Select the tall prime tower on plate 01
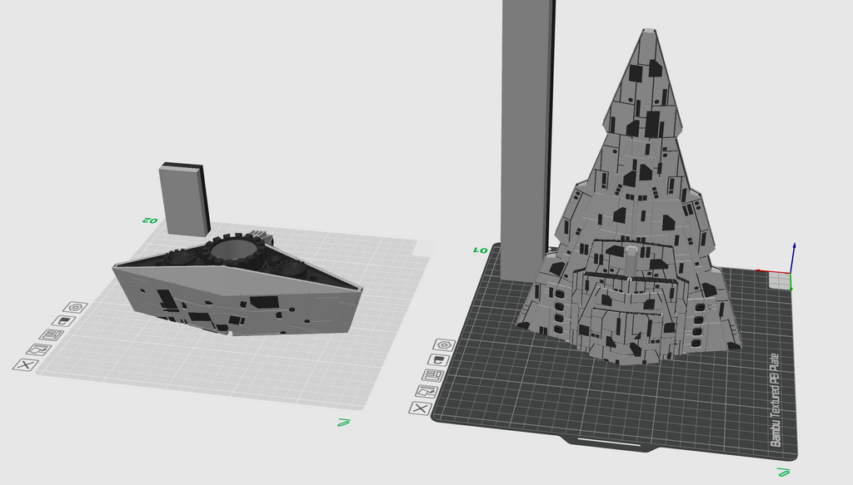Viewport: 853px width, 485px height. [526, 125]
